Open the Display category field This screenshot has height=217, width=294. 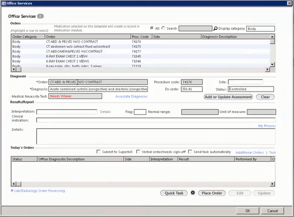pos(261,29)
